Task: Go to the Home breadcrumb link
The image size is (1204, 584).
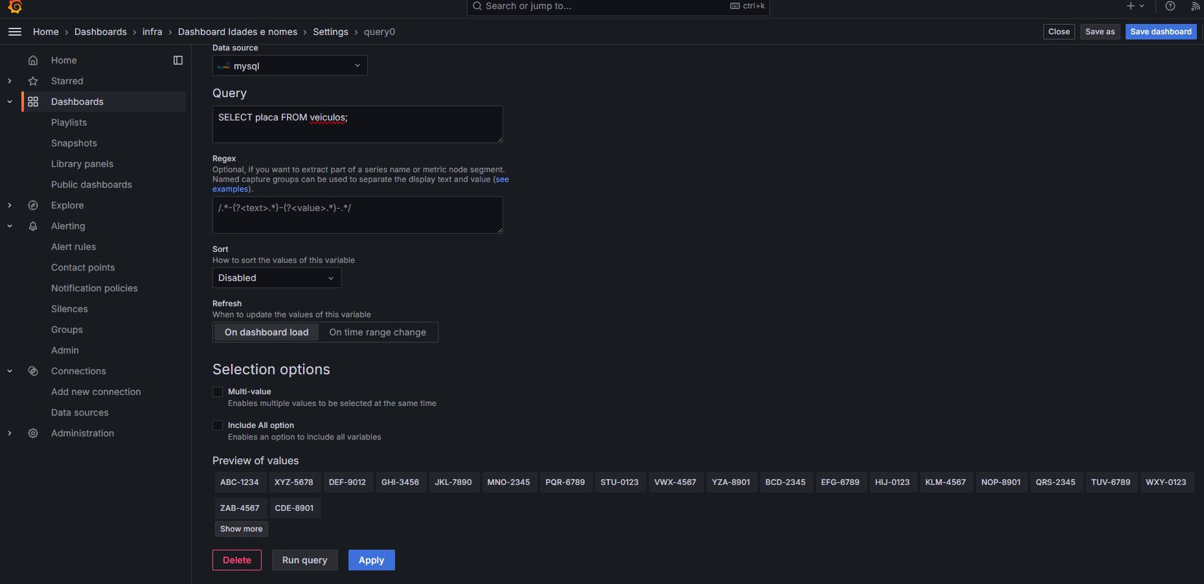Action: (x=46, y=32)
